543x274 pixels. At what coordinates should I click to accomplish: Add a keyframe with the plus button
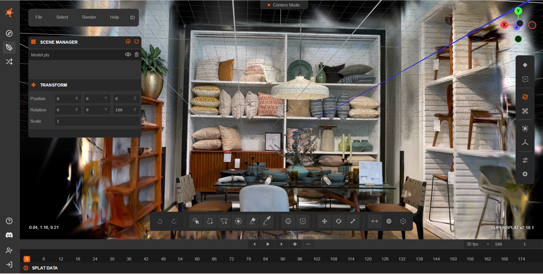point(295,244)
